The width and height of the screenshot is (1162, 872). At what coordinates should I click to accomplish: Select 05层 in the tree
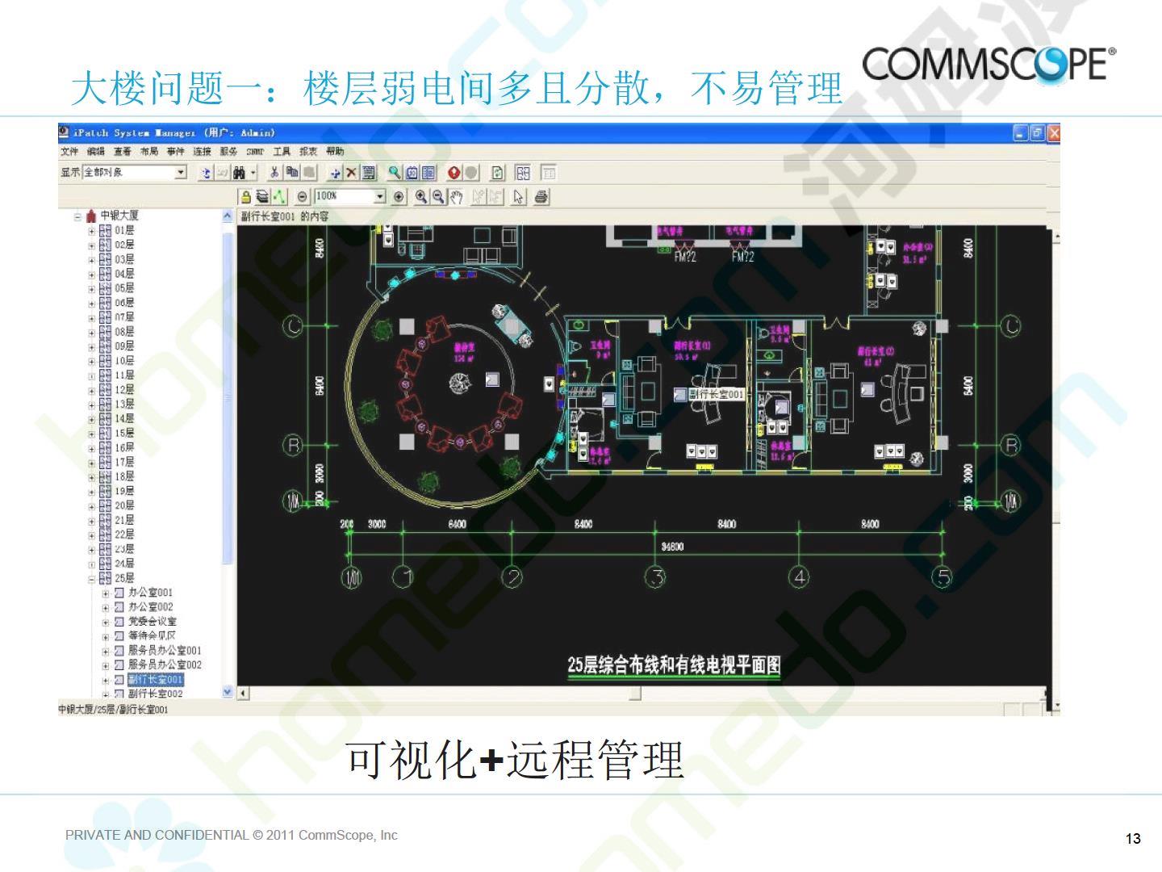124,288
